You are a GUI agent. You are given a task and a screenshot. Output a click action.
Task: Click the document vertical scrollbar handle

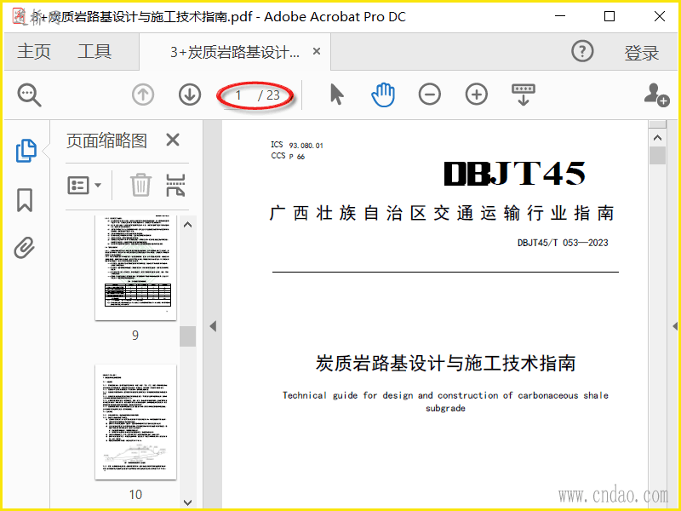[657, 156]
